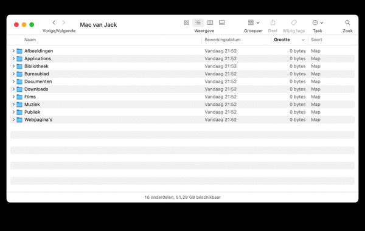The width and height of the screenshot is (365, 231).
Task: Expand the Documenten folder
Action: point(13,81)
